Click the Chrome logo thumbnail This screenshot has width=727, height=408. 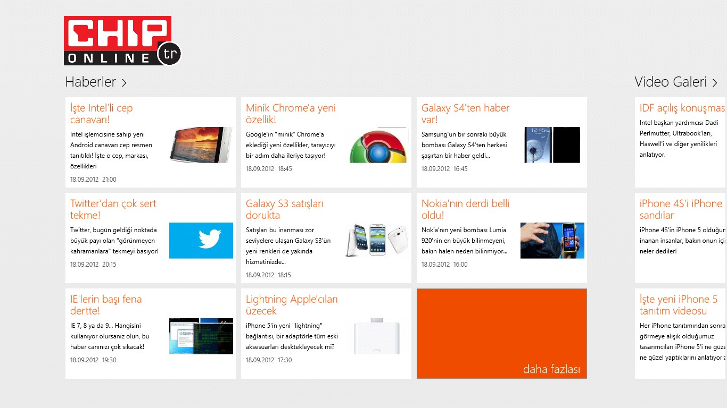pyautogui.click(x=376, y=145)
